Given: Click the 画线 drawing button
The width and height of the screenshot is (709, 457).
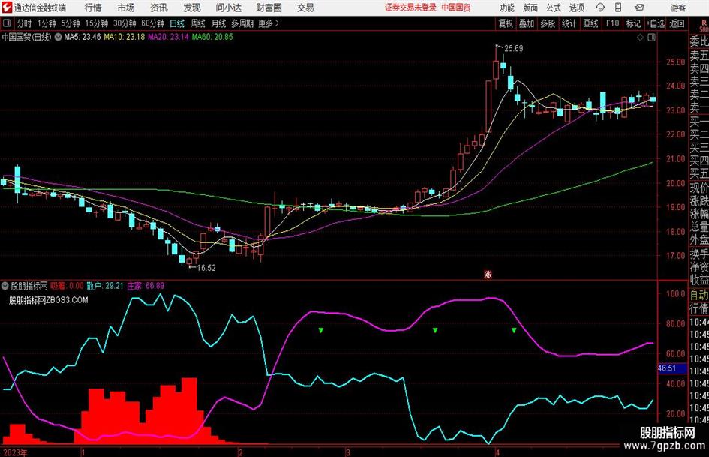Looking at the screenshot, I should pyautogui.click(x=590, y=23).
